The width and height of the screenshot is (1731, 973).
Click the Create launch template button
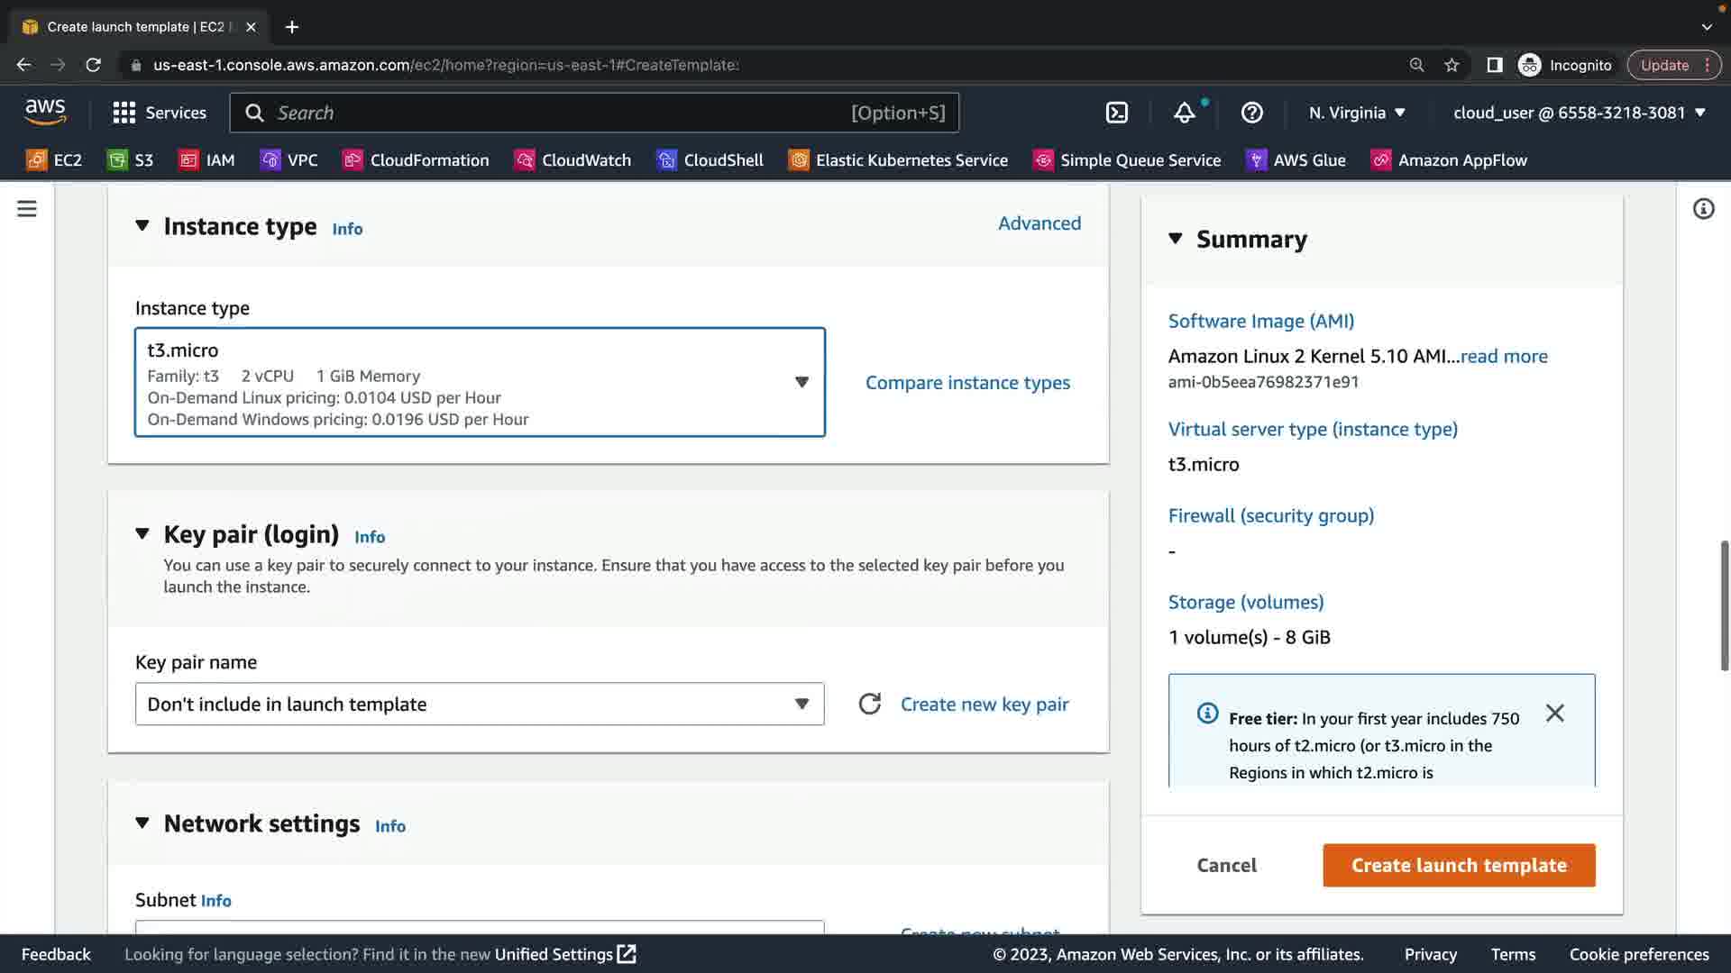pos(1459,865)
